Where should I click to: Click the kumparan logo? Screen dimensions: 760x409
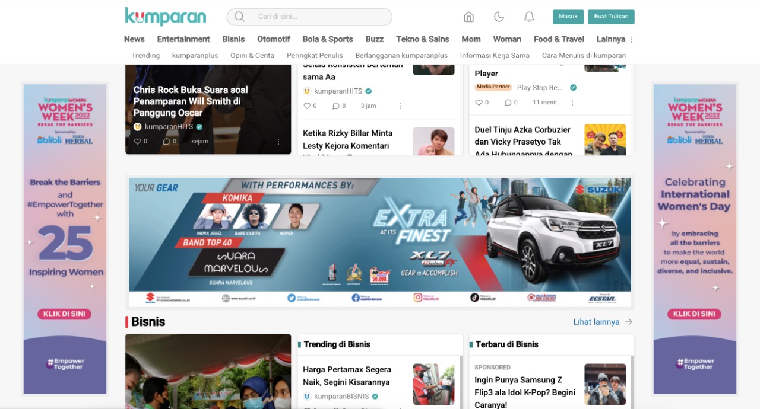[x=165, y=17]
